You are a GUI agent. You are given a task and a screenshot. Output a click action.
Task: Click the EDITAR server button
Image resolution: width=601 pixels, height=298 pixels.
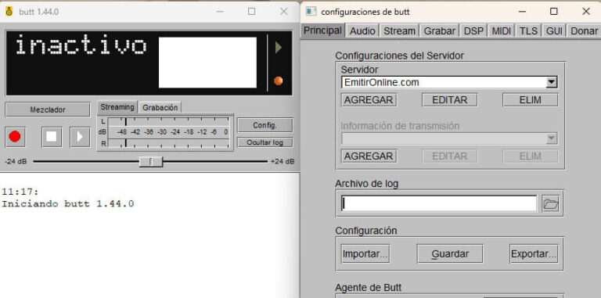pos(450,100)
